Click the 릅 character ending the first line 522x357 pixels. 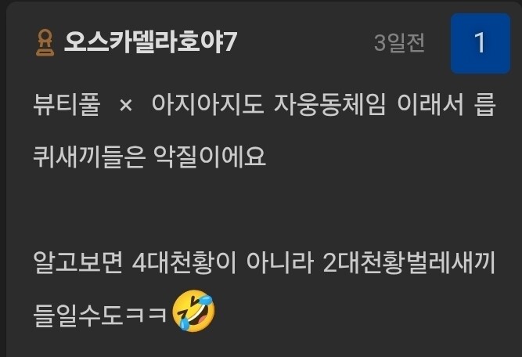[484, 104]
